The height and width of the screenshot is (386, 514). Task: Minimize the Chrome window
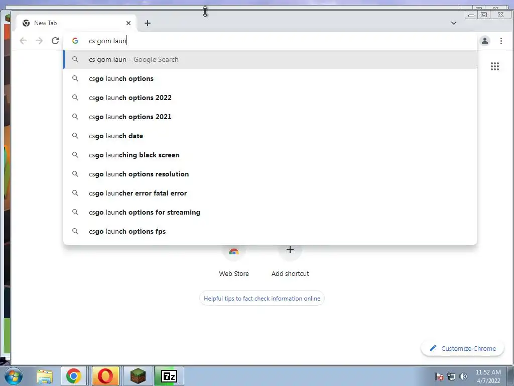coord(471,15)
